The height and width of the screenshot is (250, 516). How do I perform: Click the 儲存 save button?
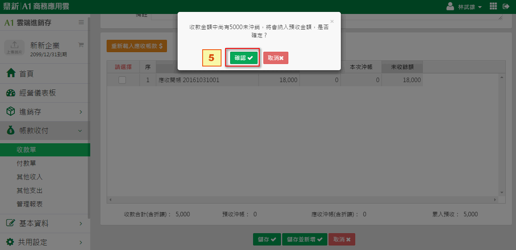pos(267,239)
